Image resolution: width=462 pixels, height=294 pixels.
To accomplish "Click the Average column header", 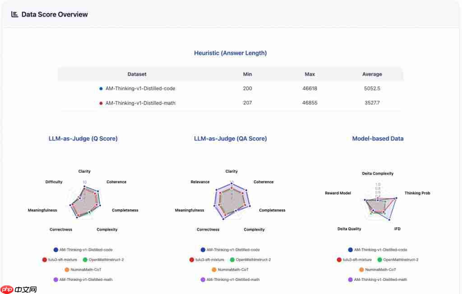I will point(372,74).
